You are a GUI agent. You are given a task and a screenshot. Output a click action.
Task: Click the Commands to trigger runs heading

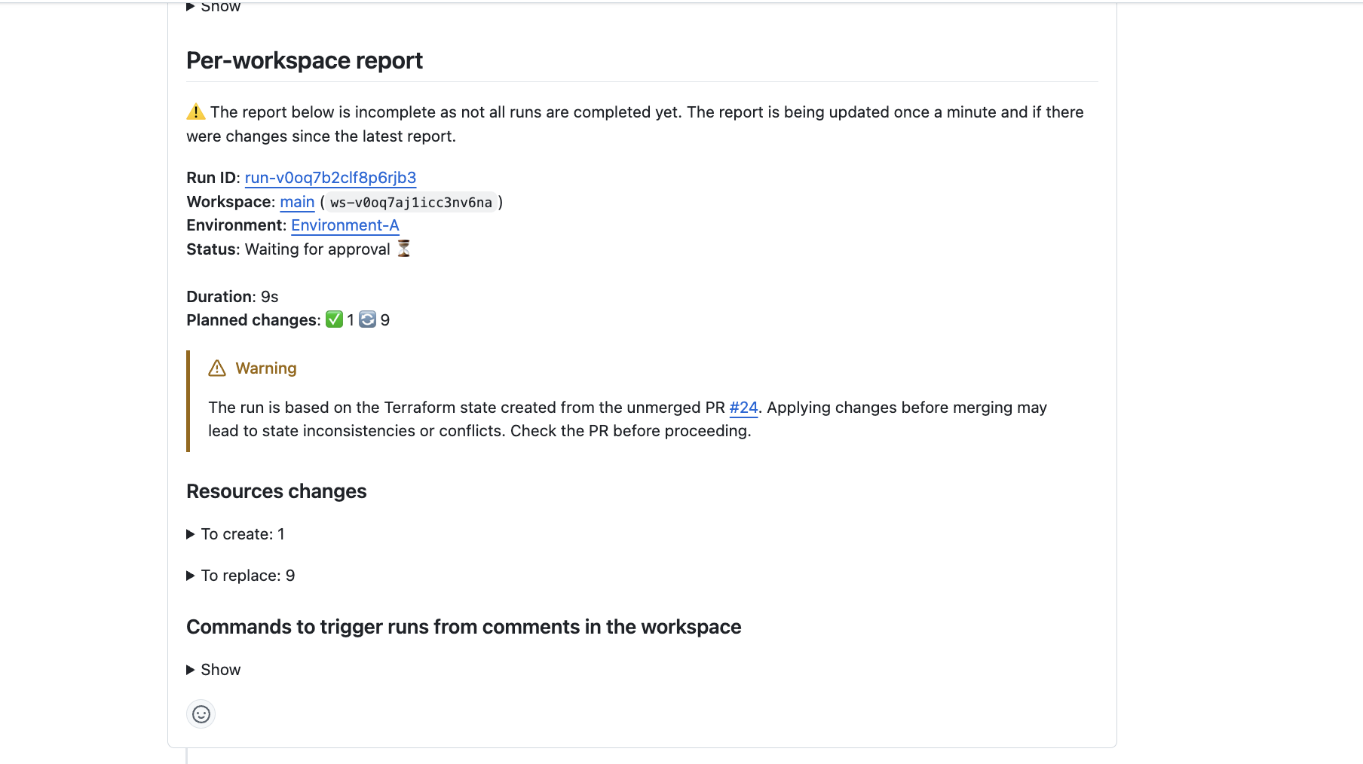(x=464, y=627)
